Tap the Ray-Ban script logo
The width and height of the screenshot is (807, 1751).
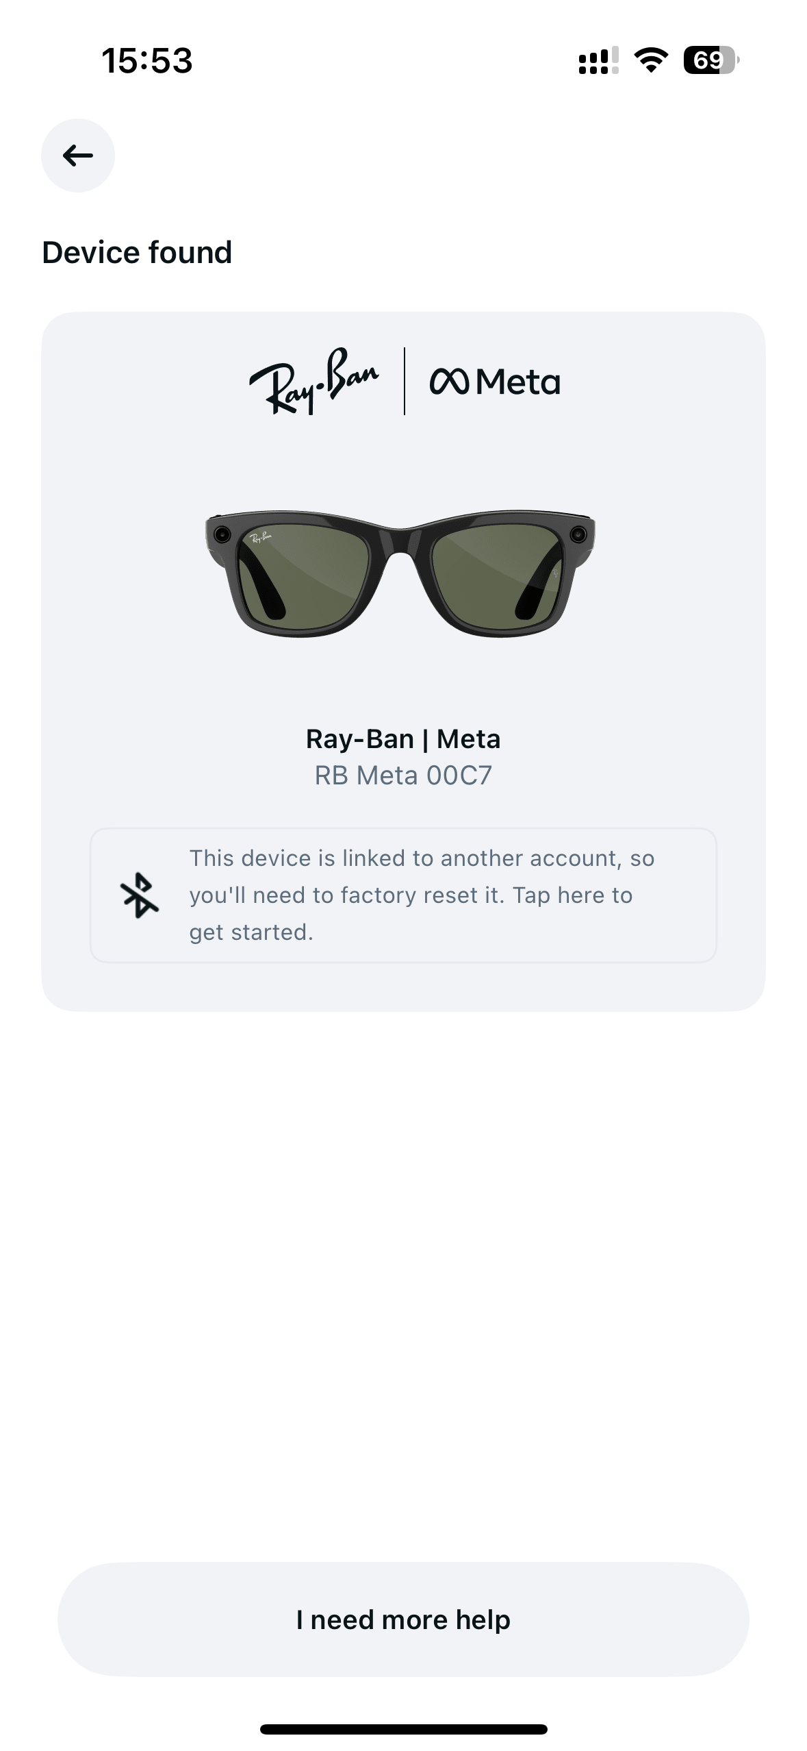(313, 381)
